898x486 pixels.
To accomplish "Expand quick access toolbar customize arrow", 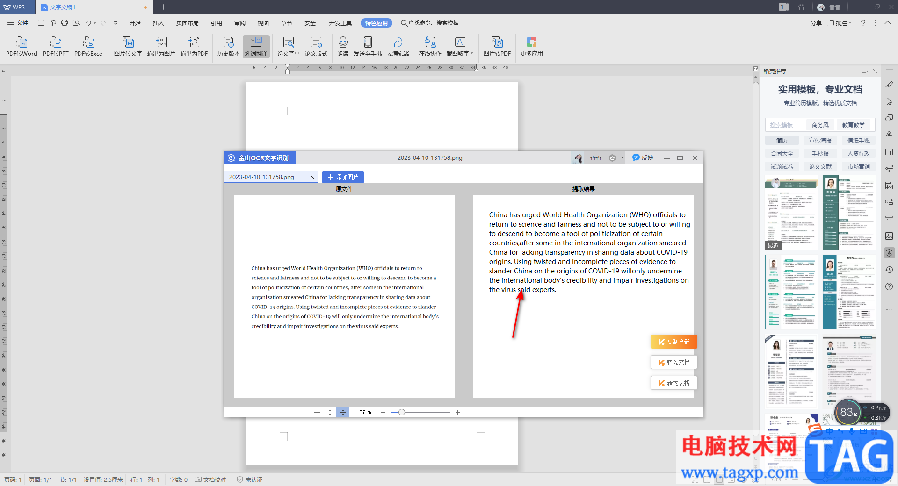I will pyautogui.click(x=116, y=23).
